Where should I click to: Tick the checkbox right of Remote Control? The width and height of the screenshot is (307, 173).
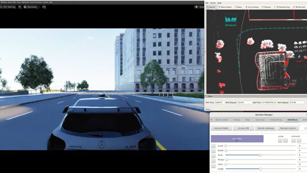(x=305, y=128)
